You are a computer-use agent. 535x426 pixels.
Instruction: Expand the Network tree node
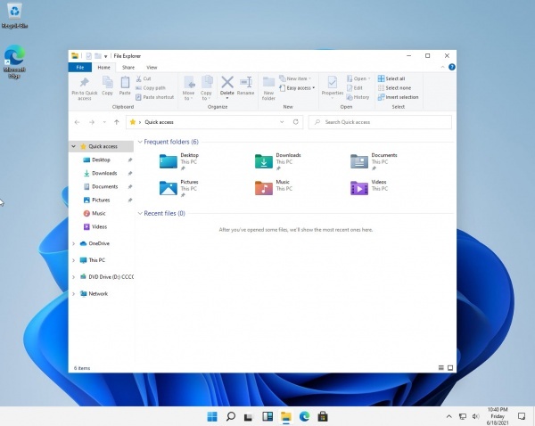pyautogui.click(x=73, y=294)
